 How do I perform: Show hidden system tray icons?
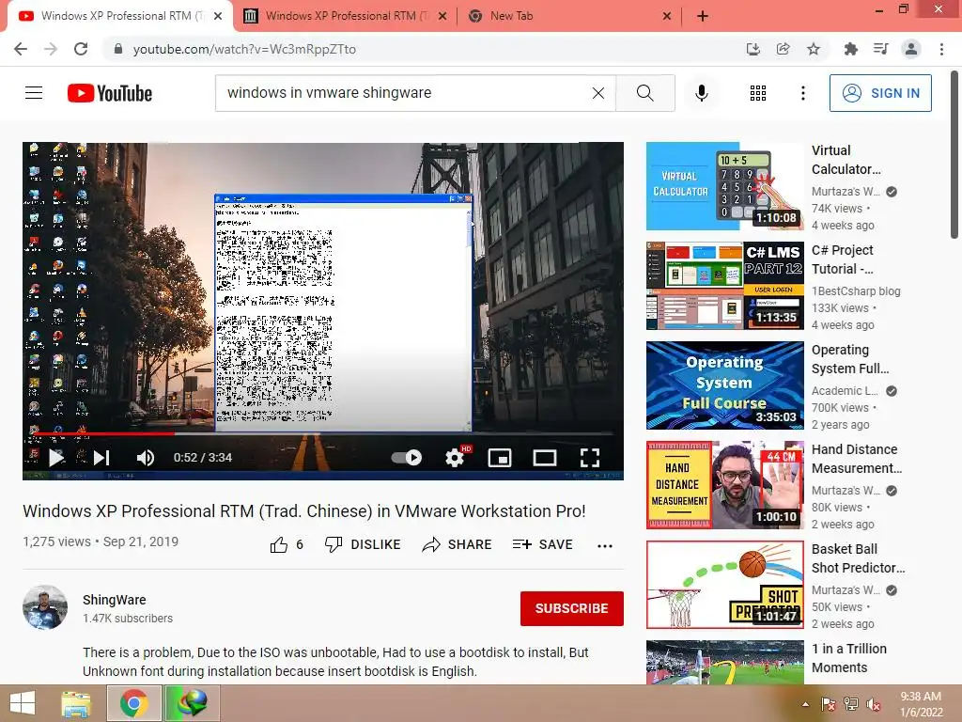pos(805,704)
